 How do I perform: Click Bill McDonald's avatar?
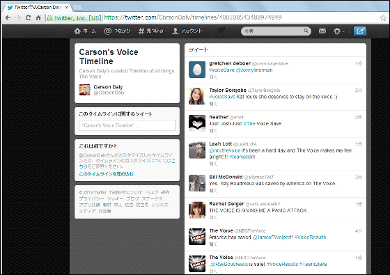197,183
